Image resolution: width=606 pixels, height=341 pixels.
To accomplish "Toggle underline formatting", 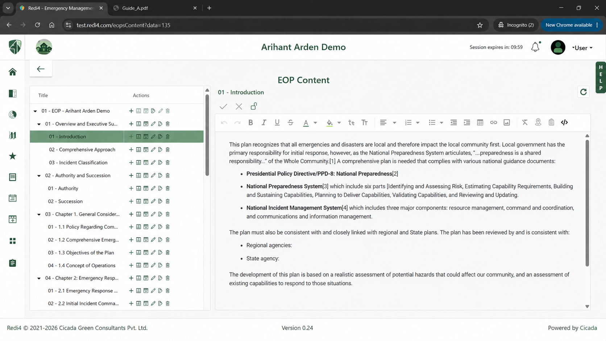I will (x=277, y=122).
